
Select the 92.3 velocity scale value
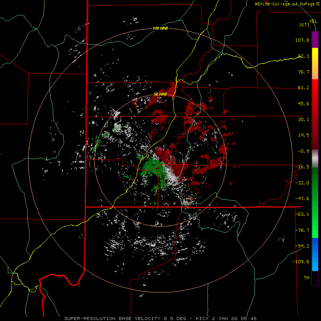tap(304, 56)
